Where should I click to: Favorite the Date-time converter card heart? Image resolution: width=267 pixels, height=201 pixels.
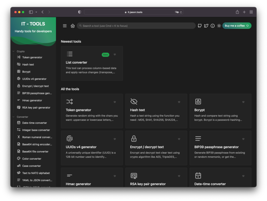(x=243, y=176)
